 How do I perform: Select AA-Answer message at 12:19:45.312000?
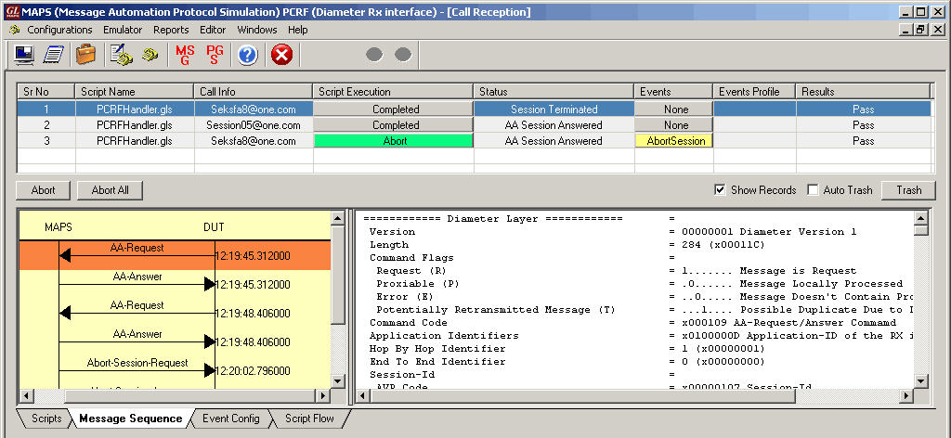pyautogui.click(x=175, y=284)
